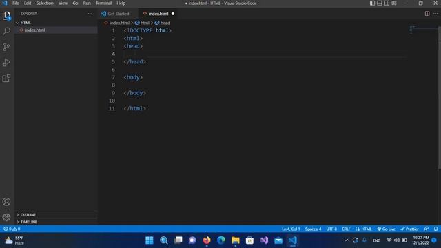Expand the Timeline section
Image resolution: width=441 pixels, height=248 pixels.
[56, 222]
